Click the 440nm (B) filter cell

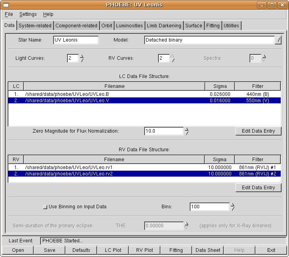pos(258,94)
